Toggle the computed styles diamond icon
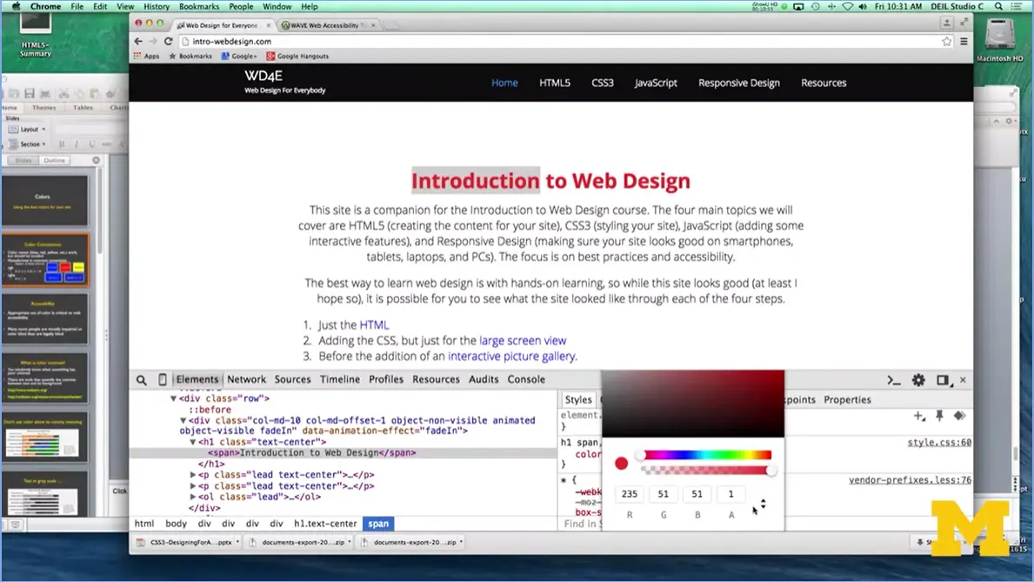 click(x=959, y=416)
